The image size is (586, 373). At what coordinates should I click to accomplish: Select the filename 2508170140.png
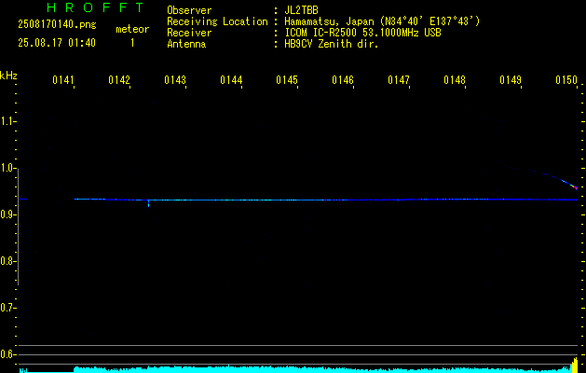(57, 25)
